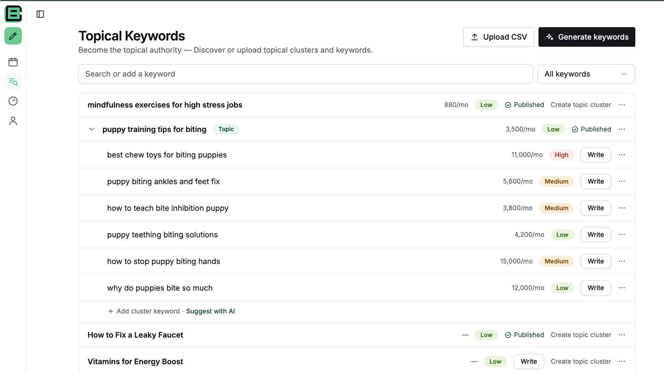The width and height of the screenshot is (664, 373).
Task: Open three-dot menu for 'best chew toys' row
Action: tap(622, 155)
